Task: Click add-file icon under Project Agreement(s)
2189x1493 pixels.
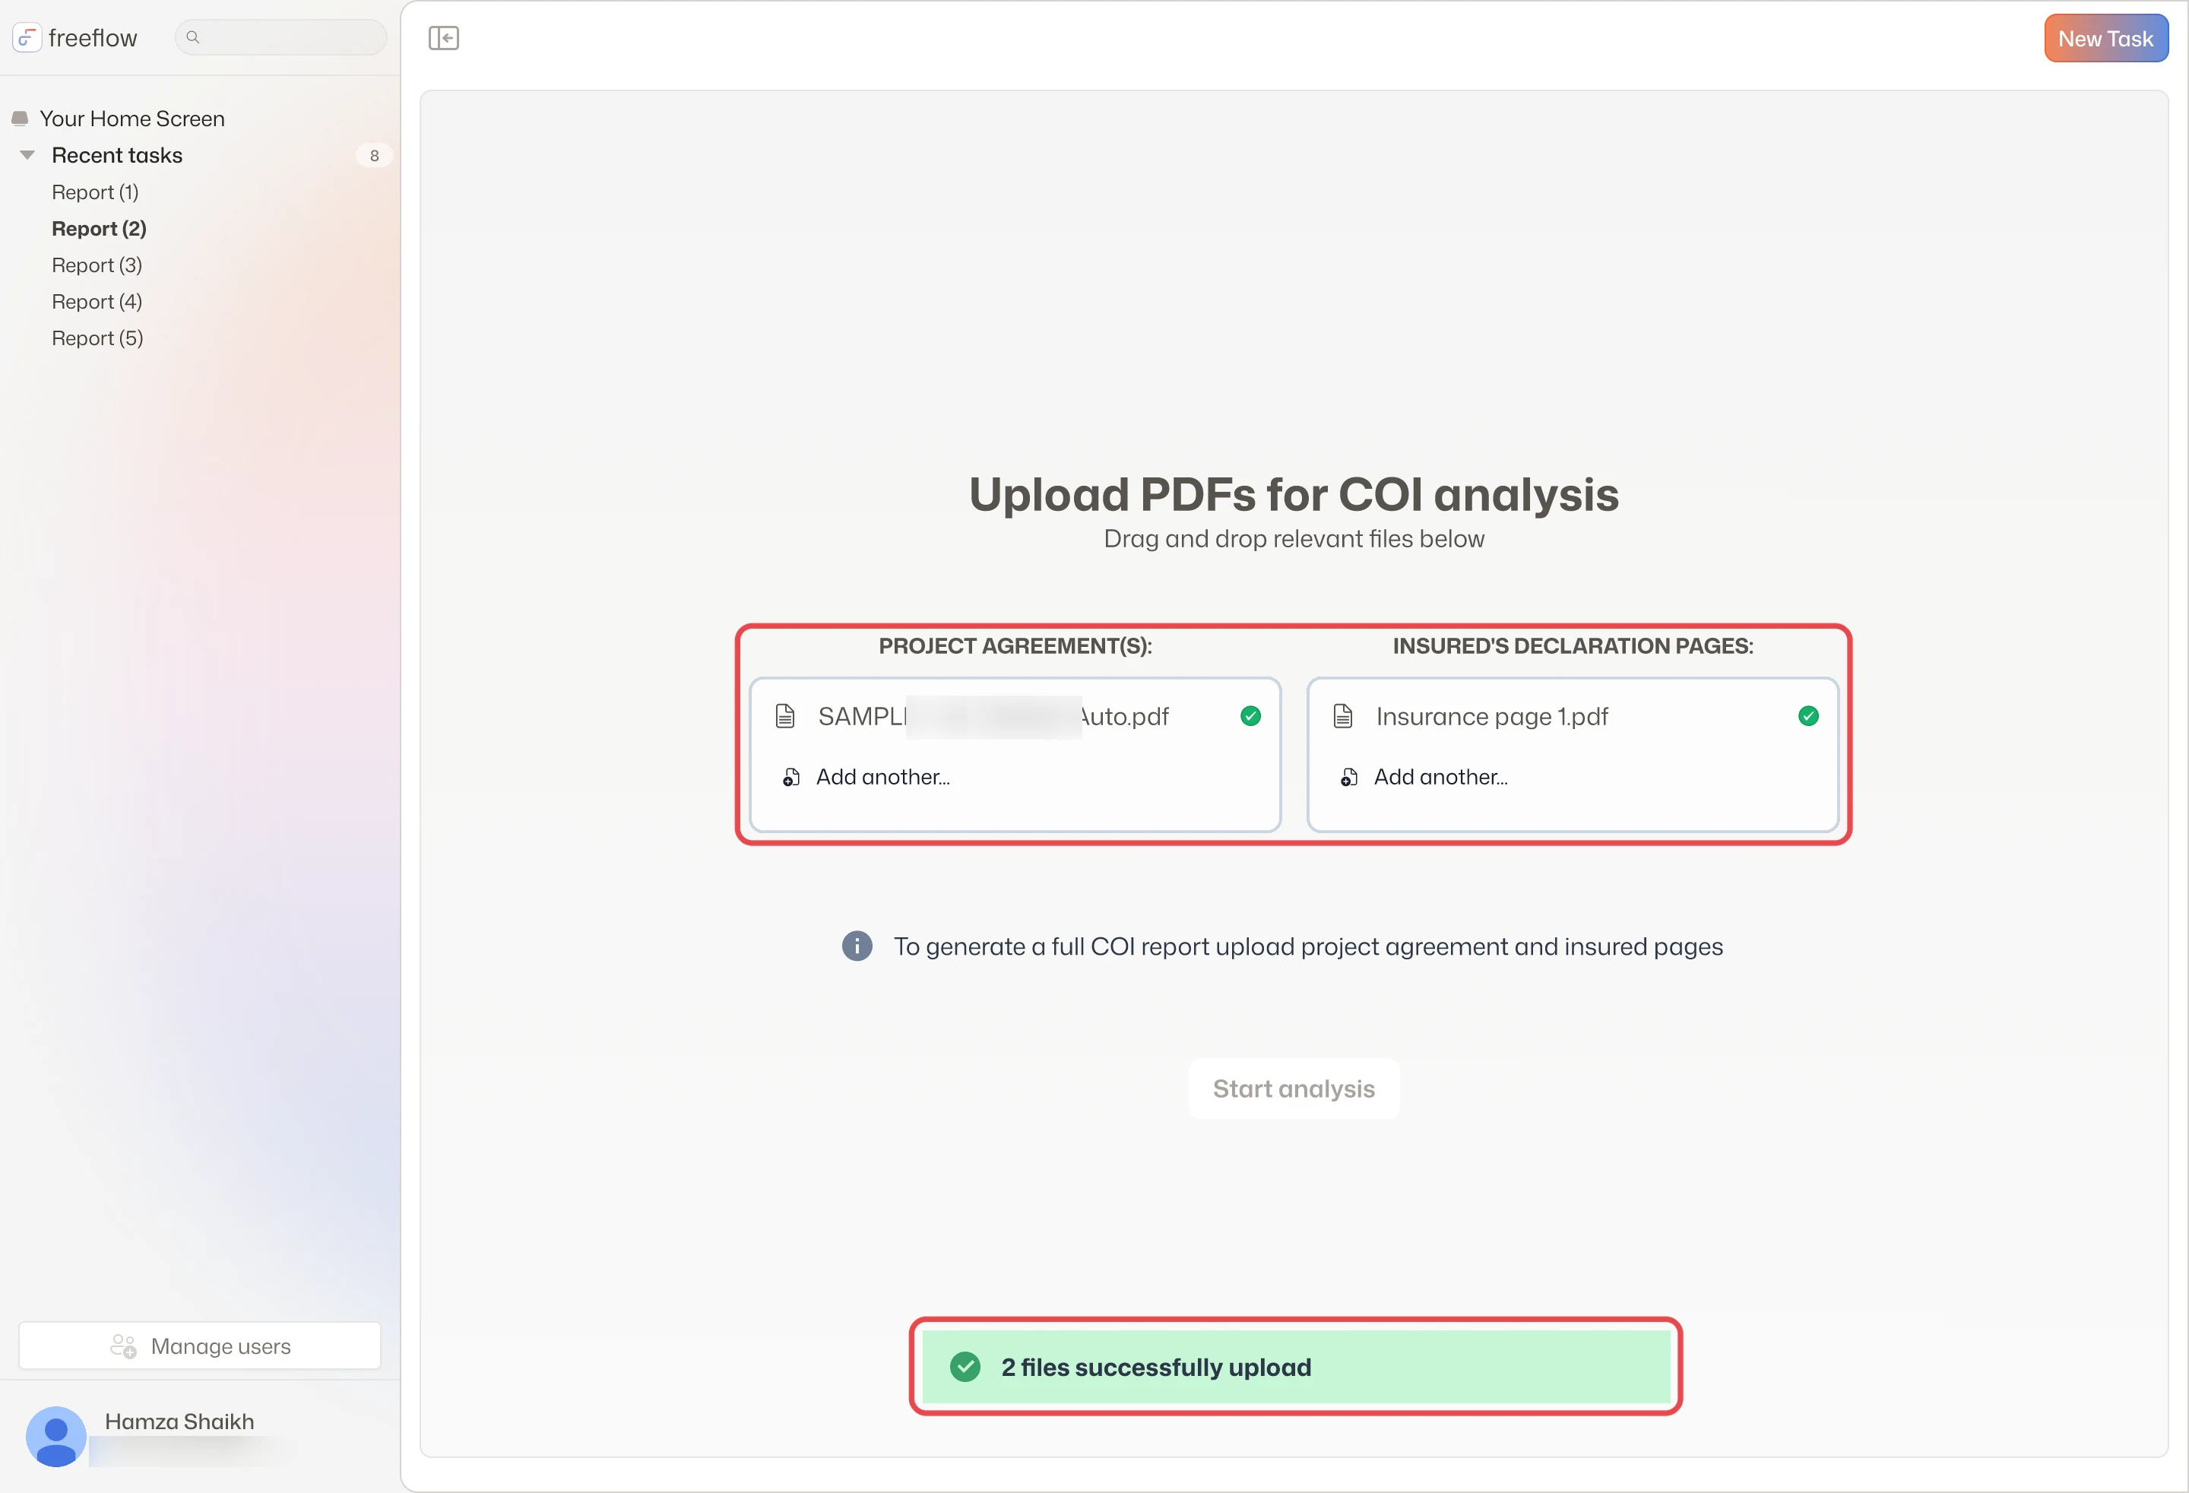Action: [791, 777]
